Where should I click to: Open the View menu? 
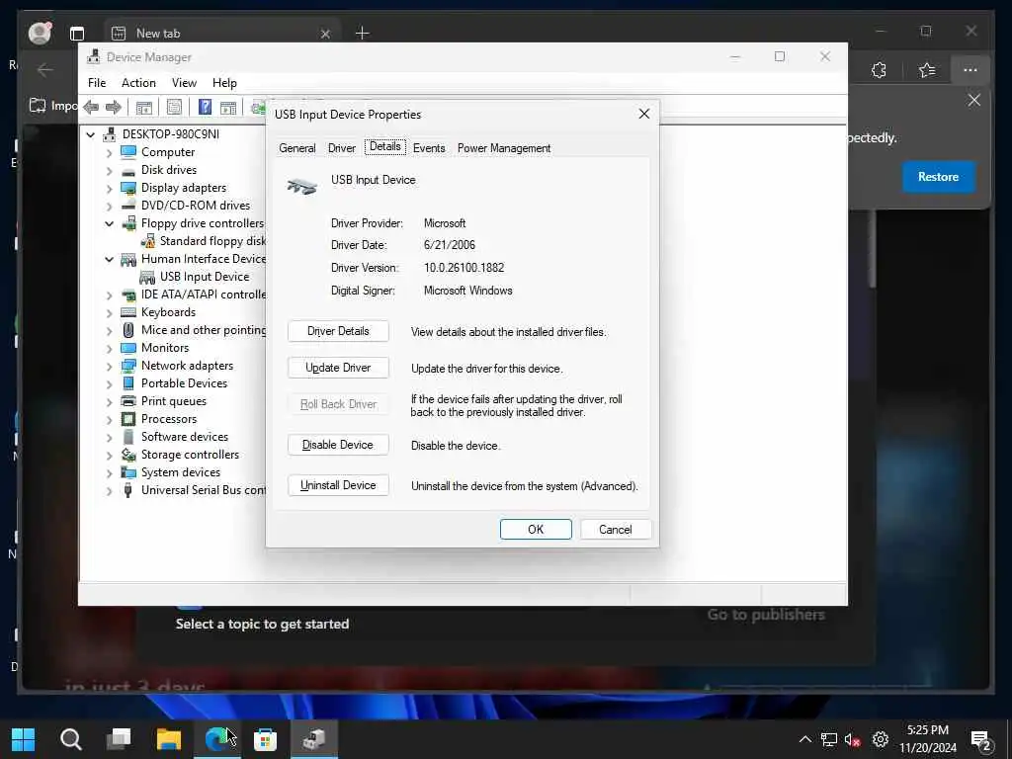click(x=184, y=83)
